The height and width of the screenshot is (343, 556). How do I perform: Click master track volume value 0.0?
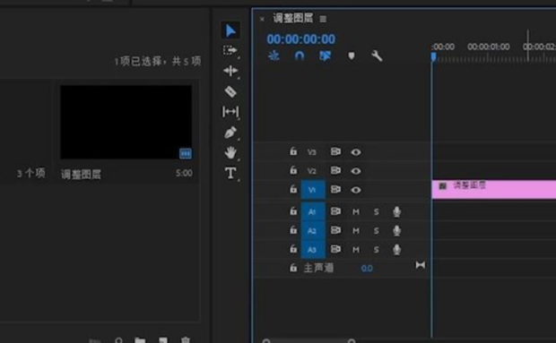(367, 269)
